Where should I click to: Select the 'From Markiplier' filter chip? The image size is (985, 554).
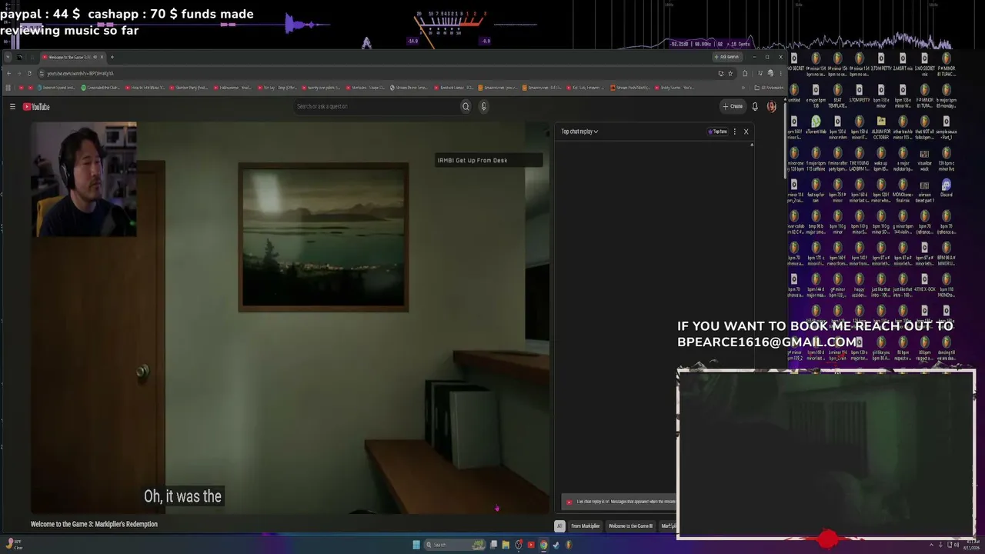click(585, 526)
